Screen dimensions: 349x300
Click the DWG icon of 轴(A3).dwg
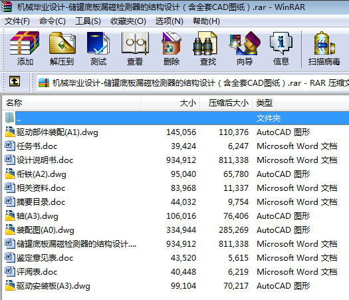coord(10,216)
